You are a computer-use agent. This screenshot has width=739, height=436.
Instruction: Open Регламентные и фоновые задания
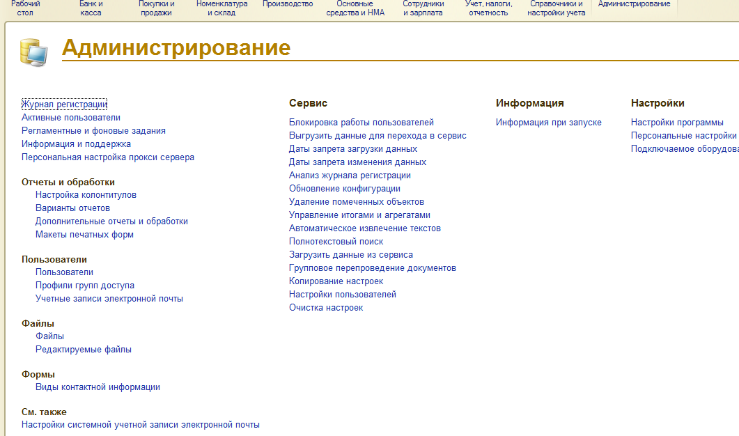(93, 130)
